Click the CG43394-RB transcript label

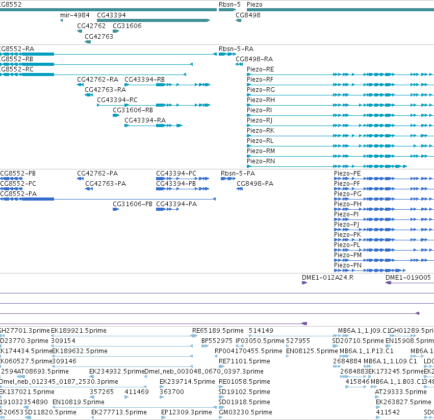[x=144, y=80]
